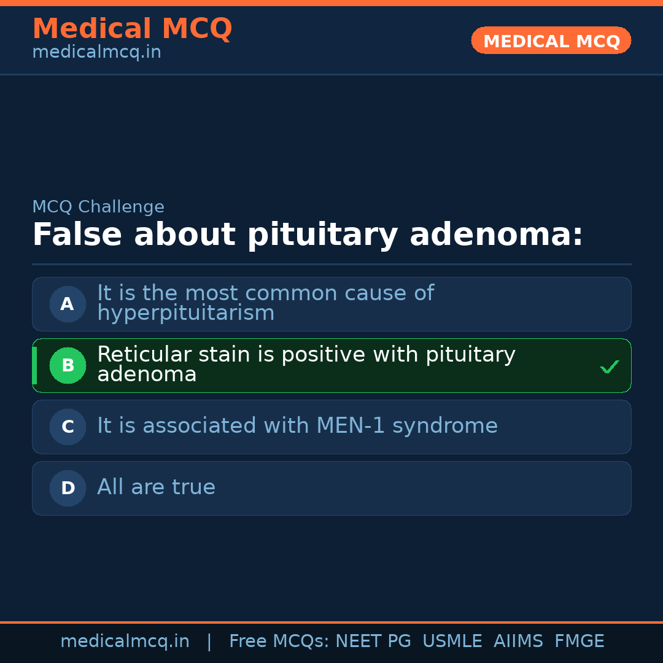Screen dimensions: 663x663
Task: Pick the letter D option circle
Action: 68,488
